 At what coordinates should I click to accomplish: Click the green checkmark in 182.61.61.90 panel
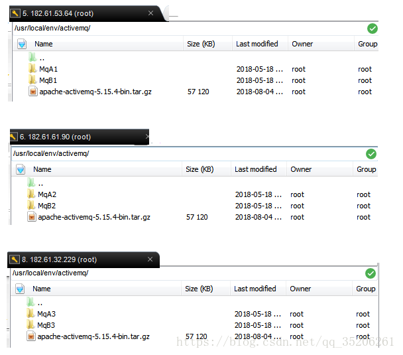(x=371, y=154)
